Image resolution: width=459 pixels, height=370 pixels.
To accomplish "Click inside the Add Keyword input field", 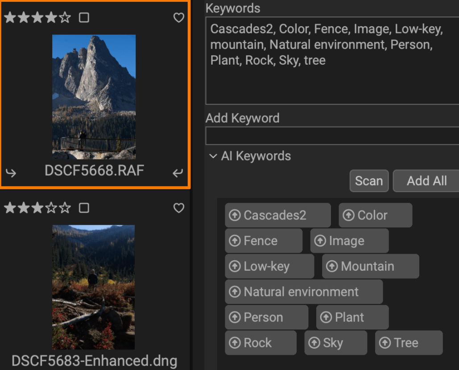I will click(x=332, y=136).
